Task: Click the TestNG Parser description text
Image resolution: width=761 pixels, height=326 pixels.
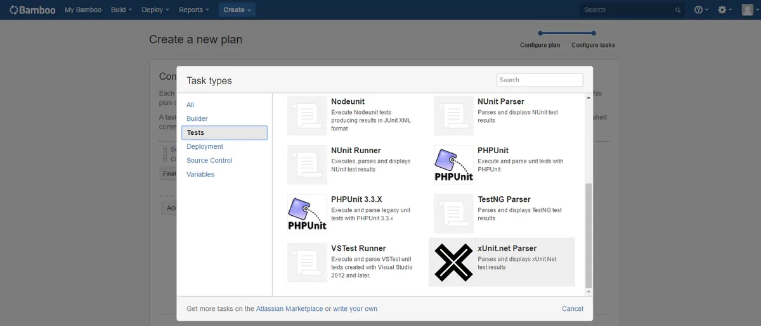Action: tap(519, 214)
